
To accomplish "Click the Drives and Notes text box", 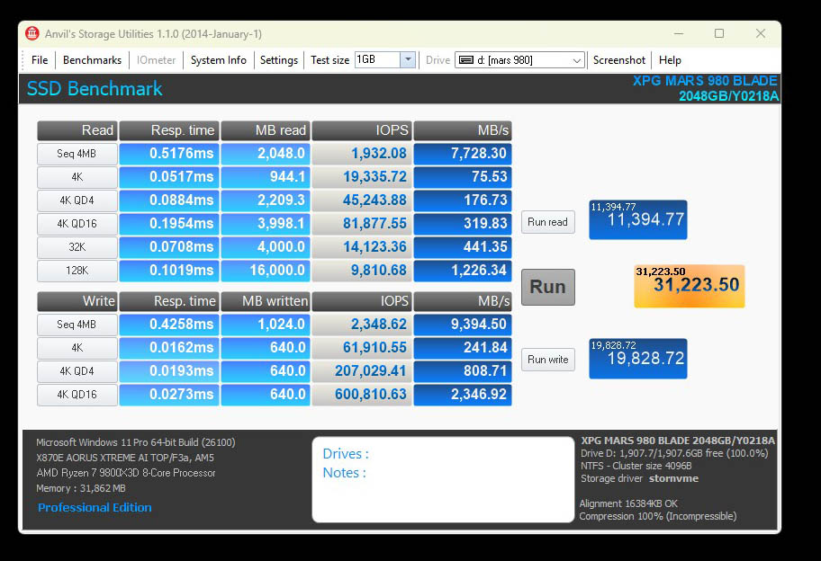I will (443, 479).
